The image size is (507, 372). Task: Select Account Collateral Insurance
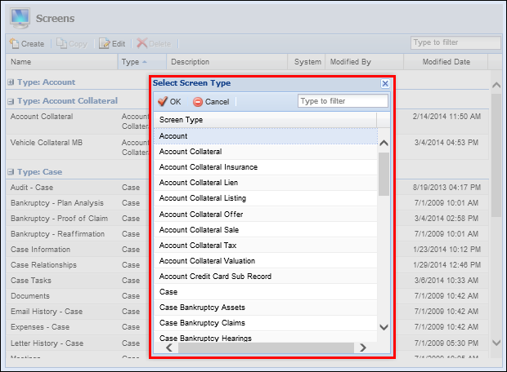(266, 167)
